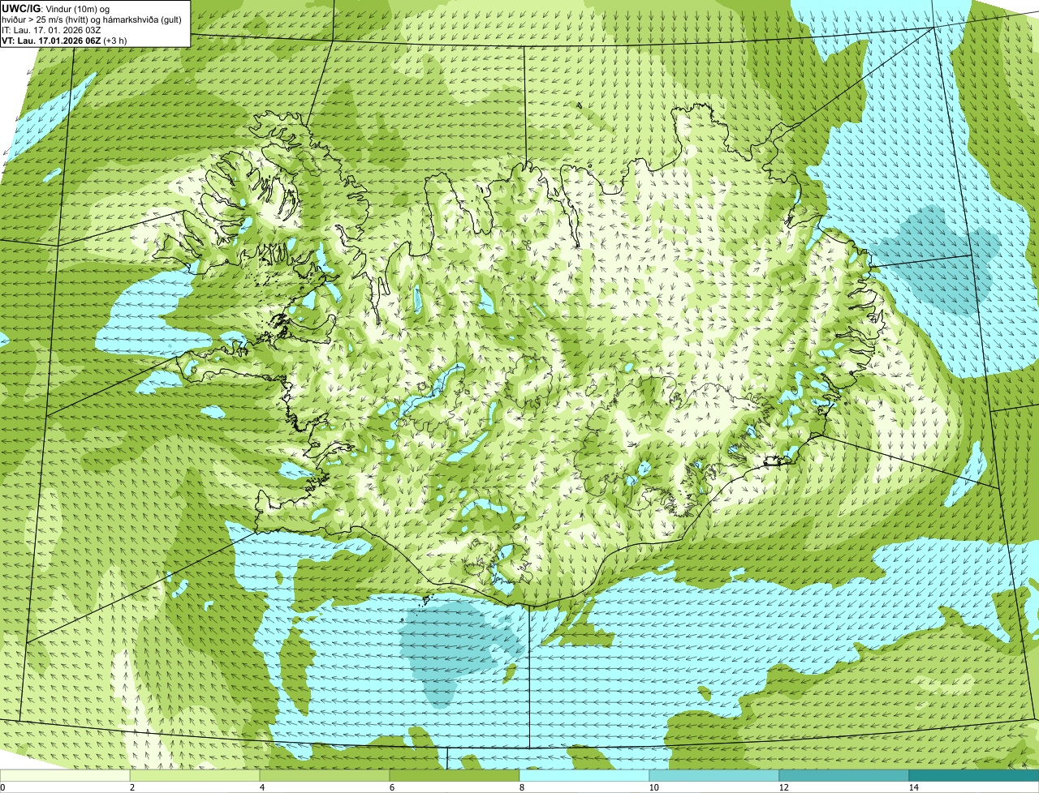Click the valid time 'VT: Lau. 17.01.2026 06Z (+3 h)'
Image resolution: width=1039 pixels, height=793 pixels.
64,40
